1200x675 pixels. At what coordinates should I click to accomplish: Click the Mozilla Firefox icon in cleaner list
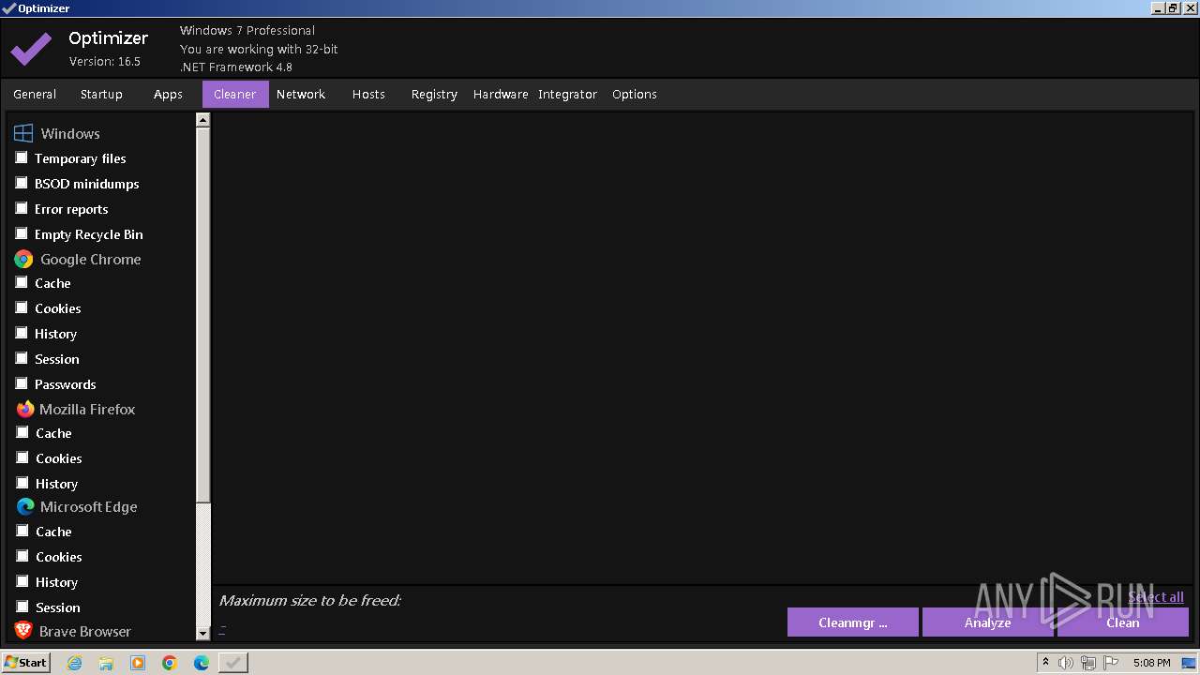25,410
